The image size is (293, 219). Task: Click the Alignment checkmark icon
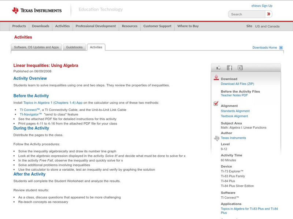(x=216, y=104)
